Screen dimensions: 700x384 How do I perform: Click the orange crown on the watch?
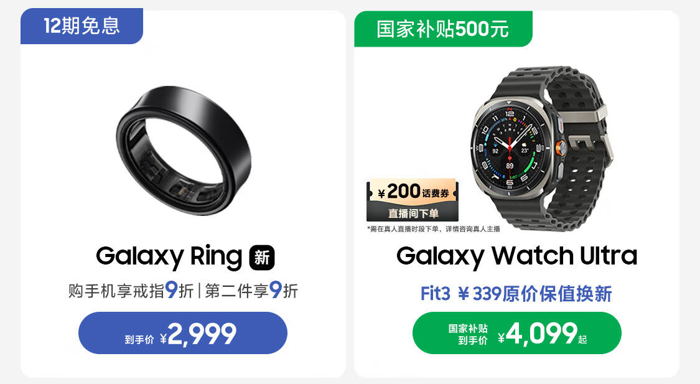pyautogui.click(x=562, y=146)
